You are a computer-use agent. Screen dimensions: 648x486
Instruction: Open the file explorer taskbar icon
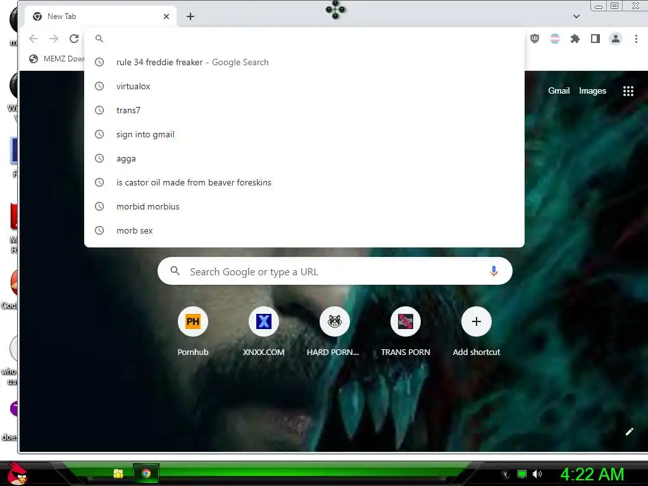[118, 473]
